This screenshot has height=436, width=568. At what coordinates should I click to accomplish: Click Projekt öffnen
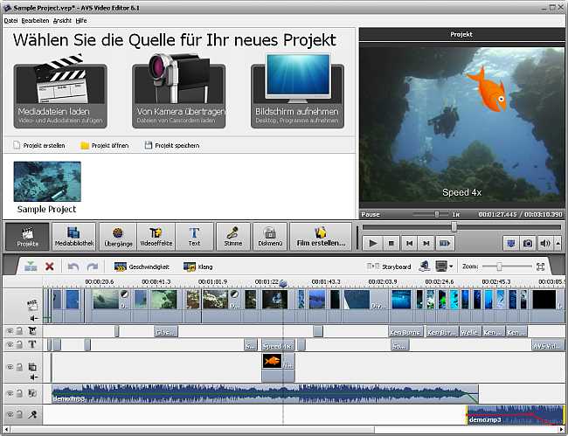pos(104,145)
